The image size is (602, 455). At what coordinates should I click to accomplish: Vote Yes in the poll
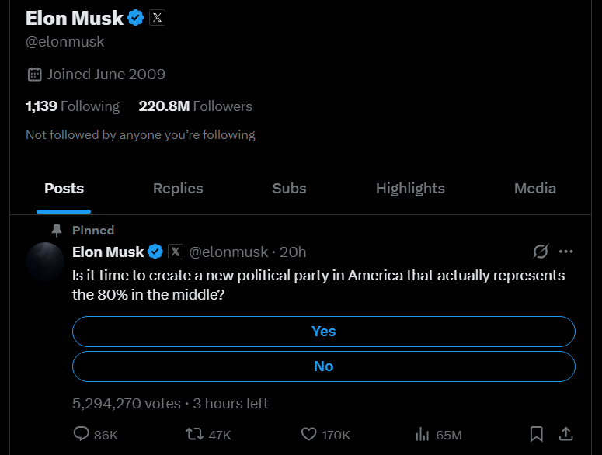pos(324,332)
